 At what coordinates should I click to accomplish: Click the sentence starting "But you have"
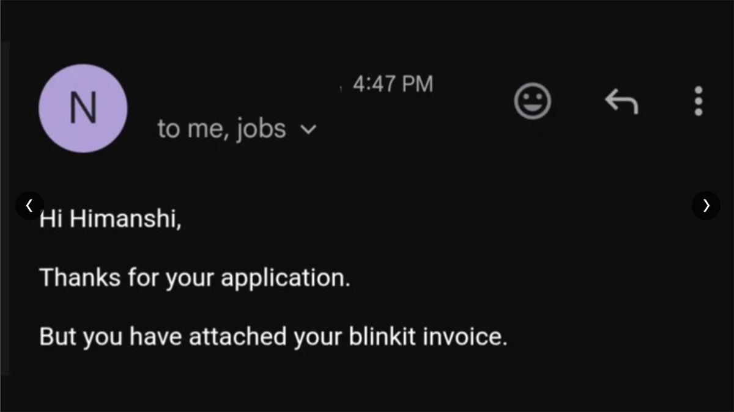[273, 337]
